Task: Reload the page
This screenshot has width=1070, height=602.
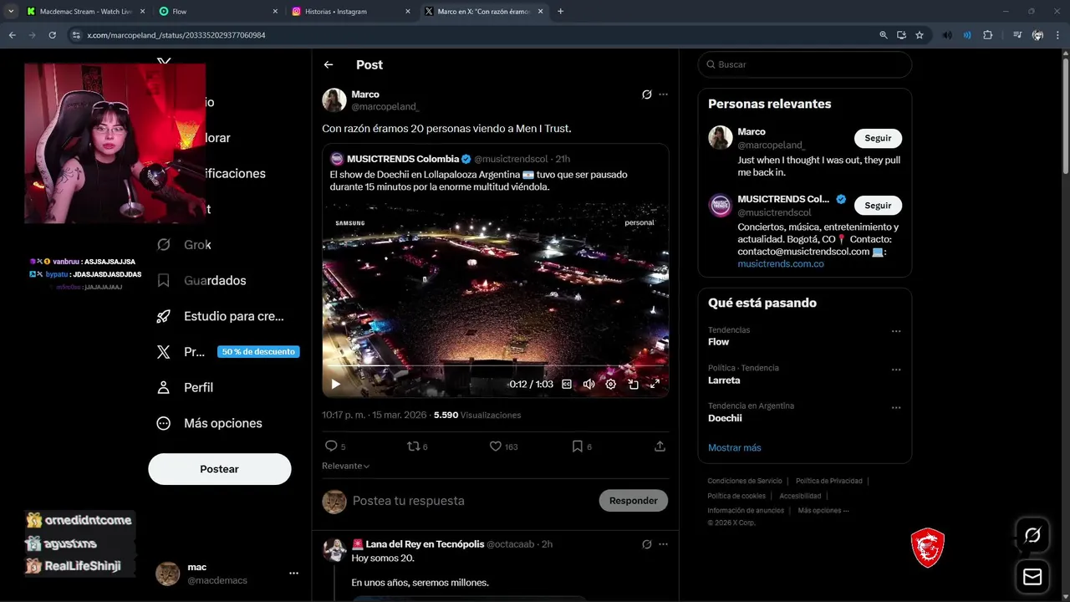Action: tap(52, 35)
